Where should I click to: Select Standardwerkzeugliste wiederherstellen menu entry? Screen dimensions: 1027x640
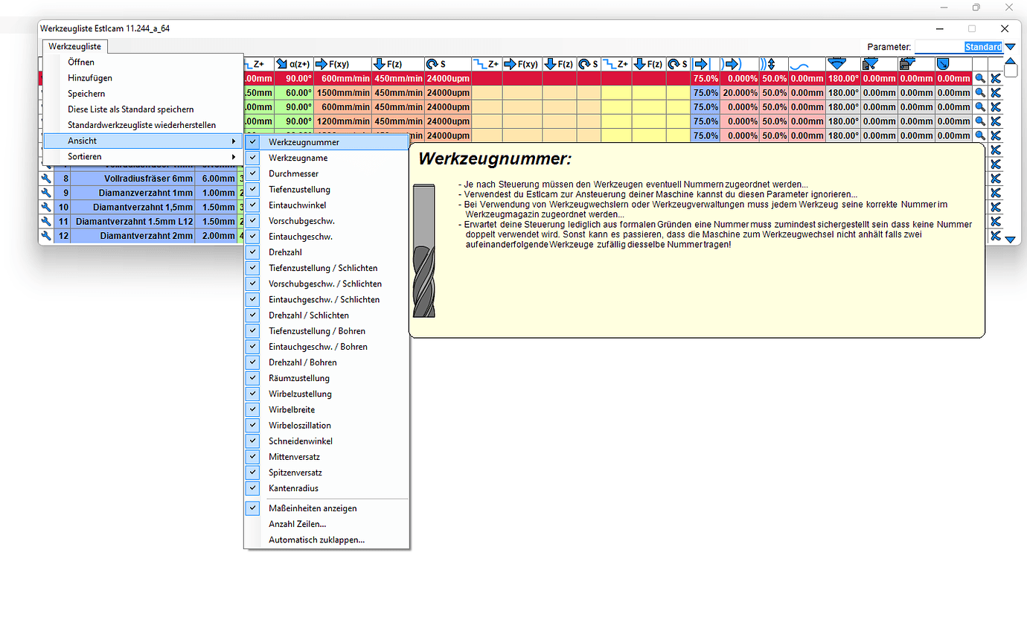coord(141,125)
